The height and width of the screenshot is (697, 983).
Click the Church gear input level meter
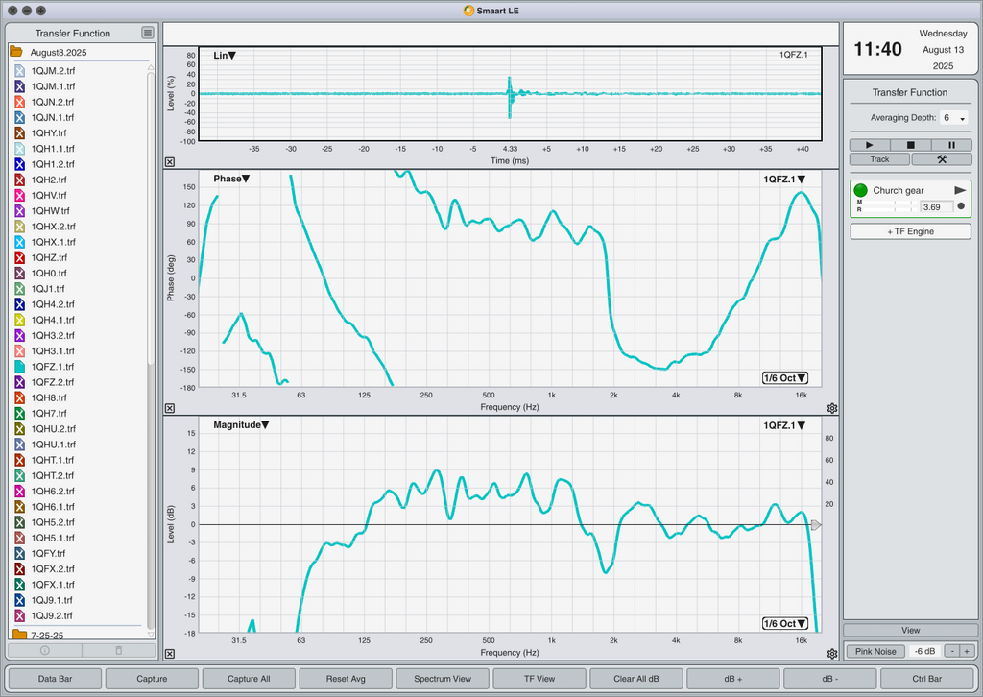click(x=886, y=205)
